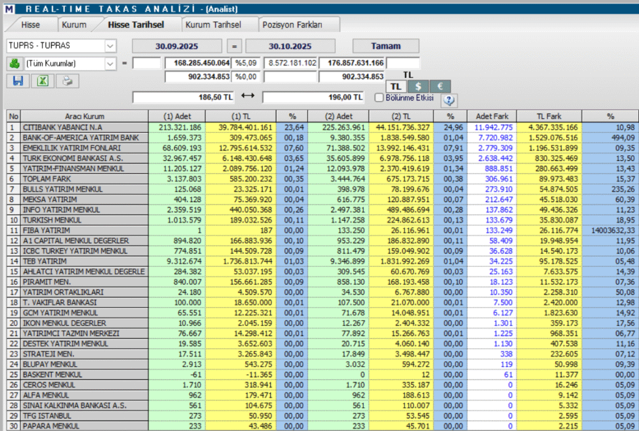Click the double-arrow swap icon between prices
Screen dimensions: 639x431
pyautogui.click(x=248, y=97)
